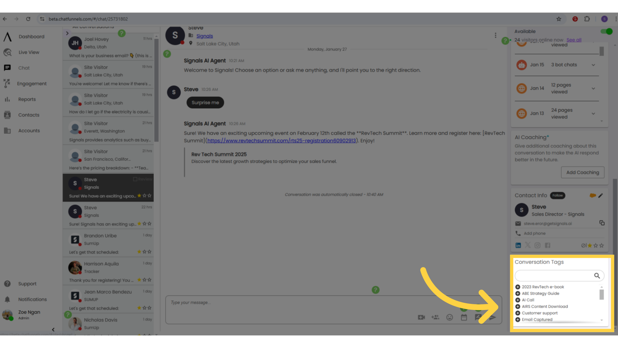Click the Follow button for contact
618x348 pixels.
click(557, 196)
